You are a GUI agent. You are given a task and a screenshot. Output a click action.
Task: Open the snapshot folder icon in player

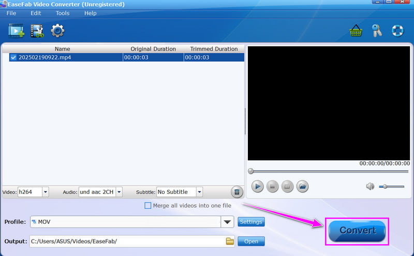[303, 187]
